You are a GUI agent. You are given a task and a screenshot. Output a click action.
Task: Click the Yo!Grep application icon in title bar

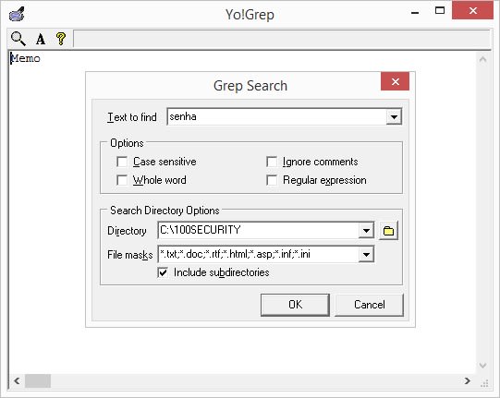tap(17, 14)
